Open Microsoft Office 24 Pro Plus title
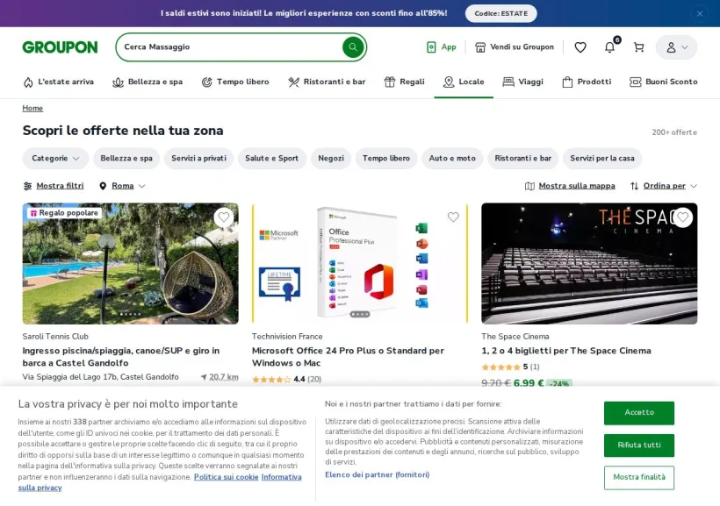Image resolution: width=720 pixels, height=506 pixels. click(348, 356)
